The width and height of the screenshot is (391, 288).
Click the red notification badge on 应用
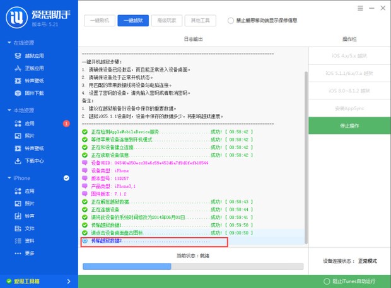66,123
